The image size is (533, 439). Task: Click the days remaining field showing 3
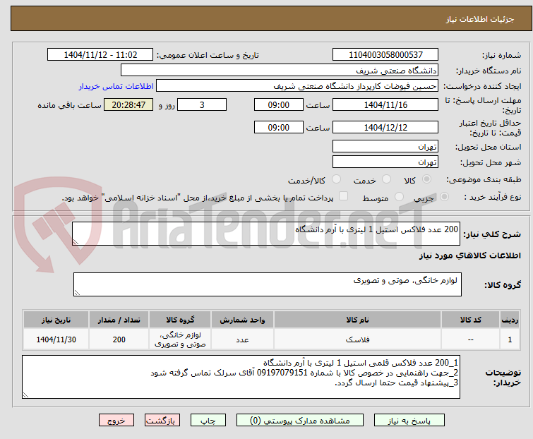click(x=202, y=104)
